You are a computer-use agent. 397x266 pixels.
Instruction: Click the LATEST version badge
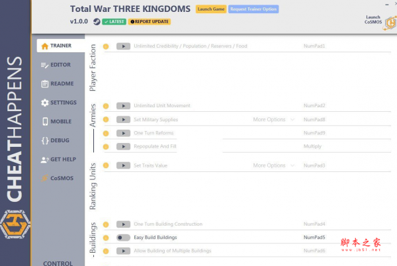(114, 22)
